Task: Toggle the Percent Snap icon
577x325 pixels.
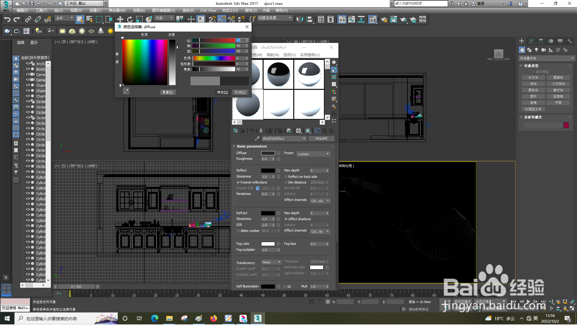Action: pyautogui.click(x=231, y=20)
